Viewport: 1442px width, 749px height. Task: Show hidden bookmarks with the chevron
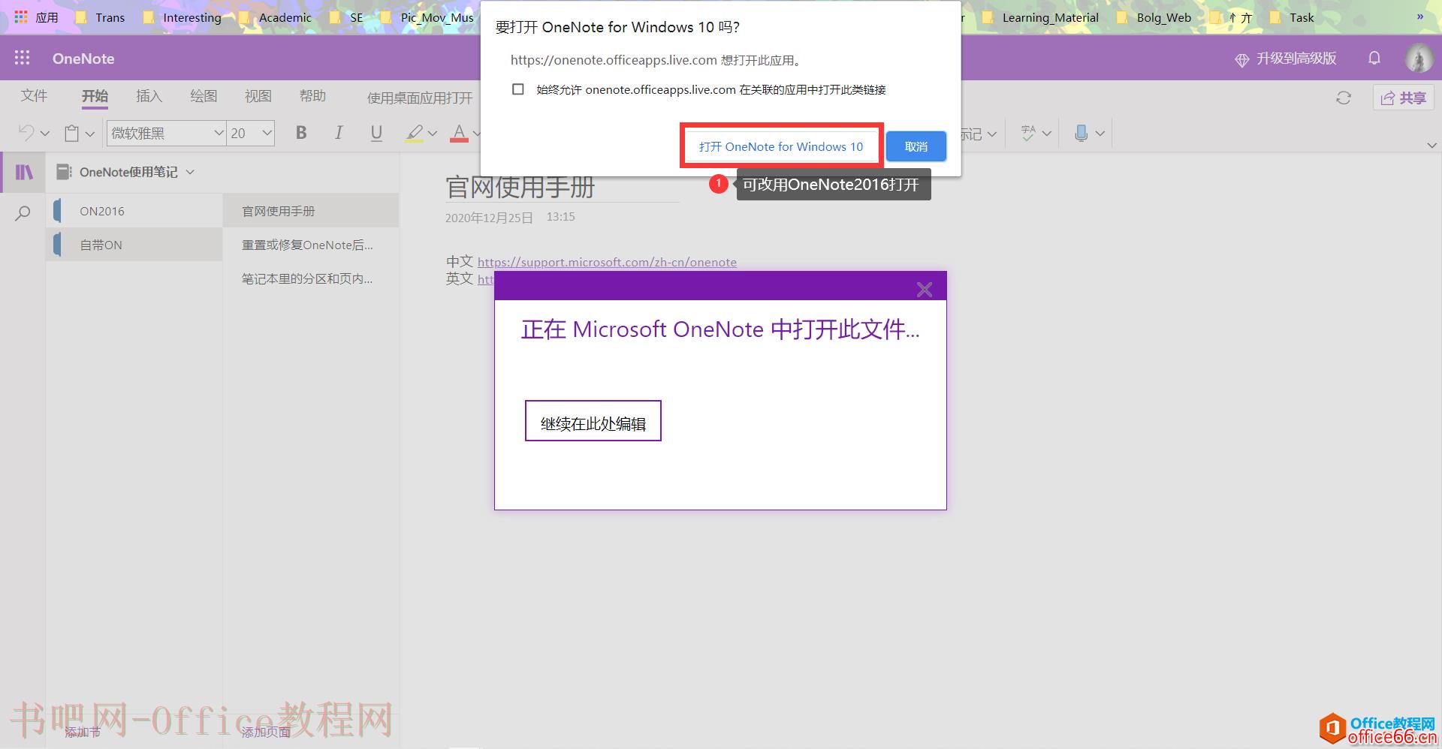point(1420,17)
